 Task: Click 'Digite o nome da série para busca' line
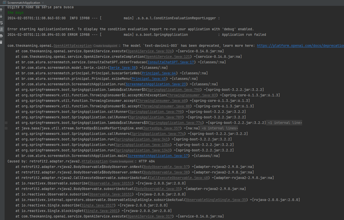coord(41,7)
